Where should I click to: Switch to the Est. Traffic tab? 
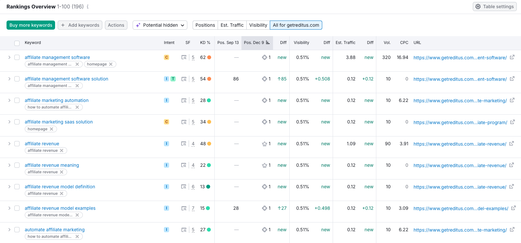[232, 25]
